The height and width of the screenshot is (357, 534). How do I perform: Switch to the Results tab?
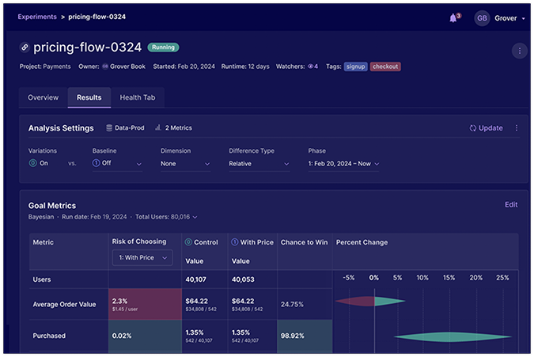89,97
